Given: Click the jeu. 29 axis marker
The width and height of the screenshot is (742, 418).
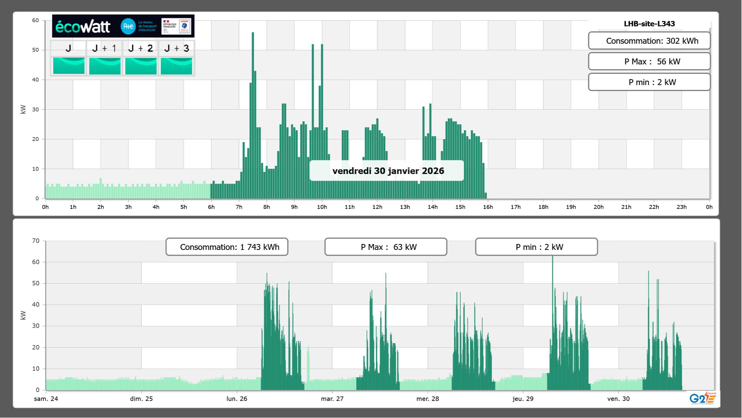Looking at the screenshot, I should 523,399.
